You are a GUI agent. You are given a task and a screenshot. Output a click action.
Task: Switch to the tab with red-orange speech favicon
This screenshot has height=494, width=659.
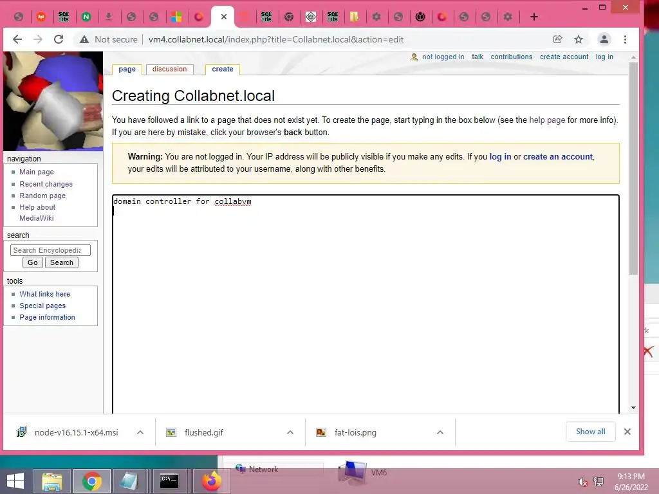coord(41,17)
